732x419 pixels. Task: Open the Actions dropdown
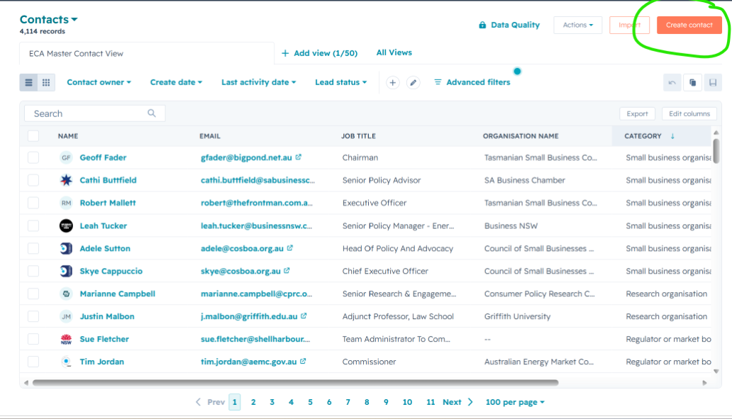578,26
